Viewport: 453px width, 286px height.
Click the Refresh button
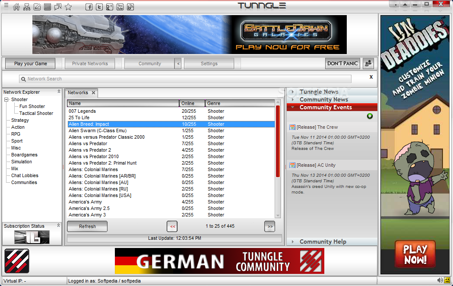[x=87, y=226]
